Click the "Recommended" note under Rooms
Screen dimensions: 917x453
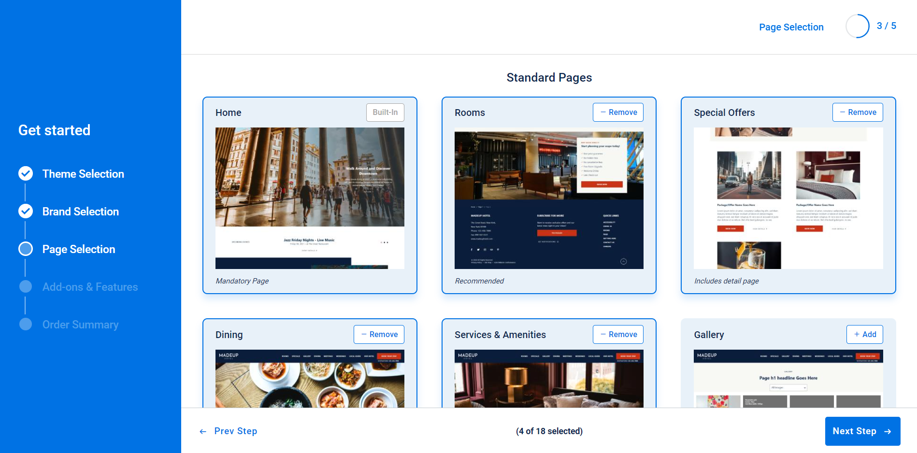click(x=479, y=281)
